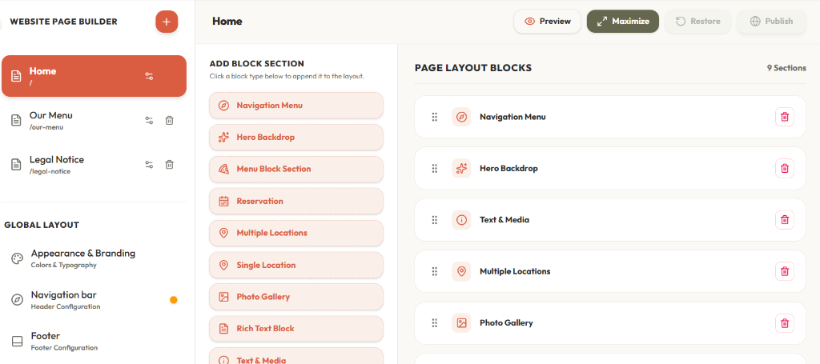The width and height of the screenshot is (820, 364).
Task: Grab the drag handle of Navigation Menu block
Action: tap(435, 117)
